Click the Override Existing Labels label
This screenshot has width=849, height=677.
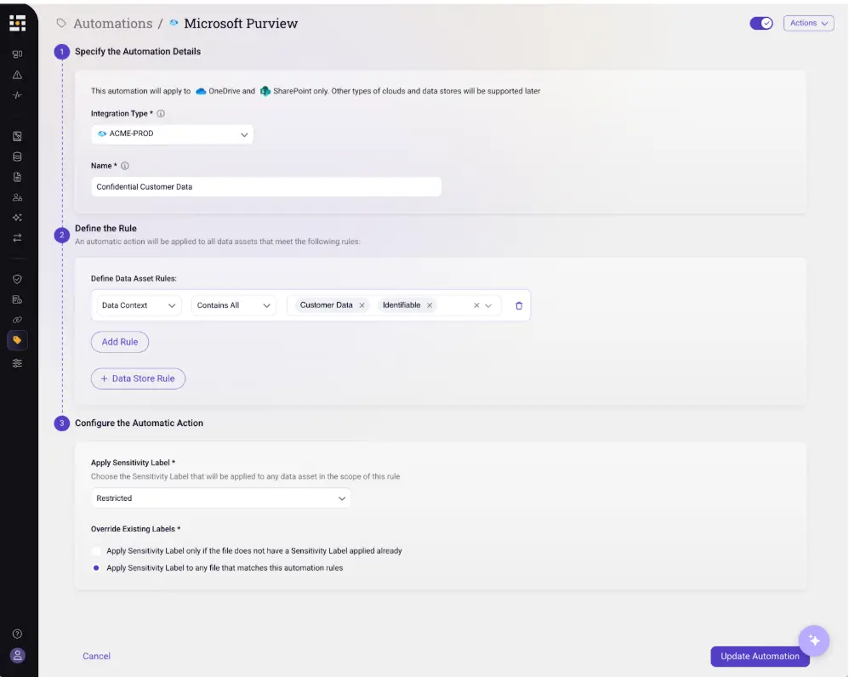pyautogui.click(x=135, y=529)
